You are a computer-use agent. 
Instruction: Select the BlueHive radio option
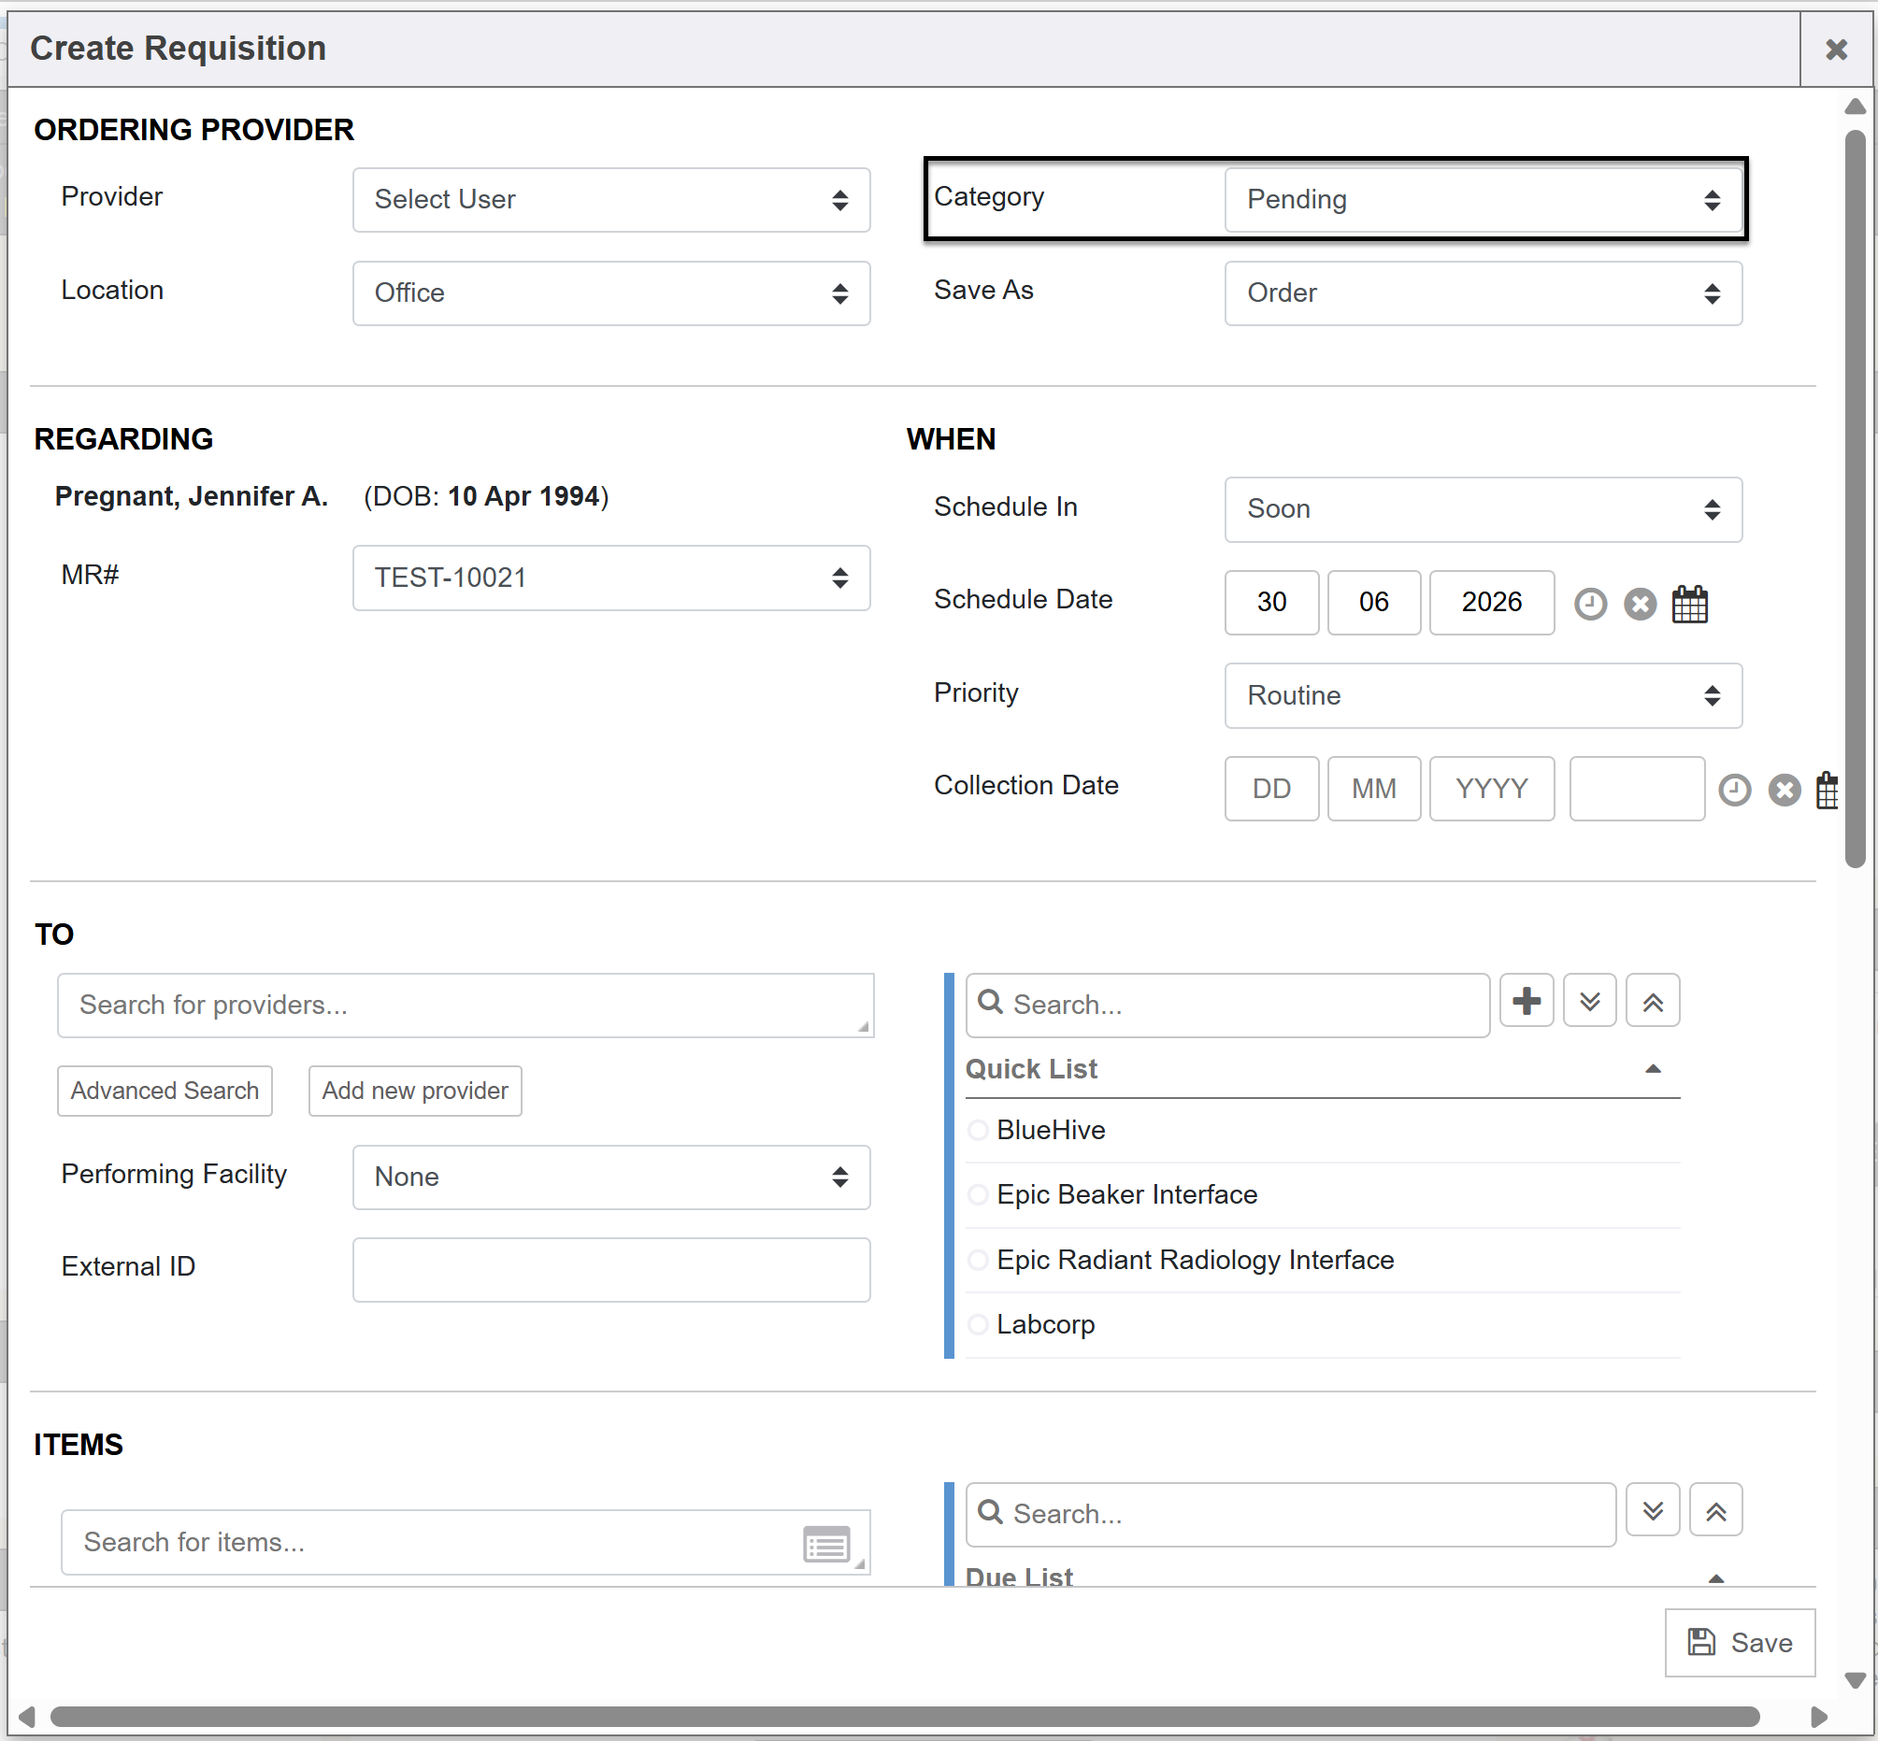978,1130
